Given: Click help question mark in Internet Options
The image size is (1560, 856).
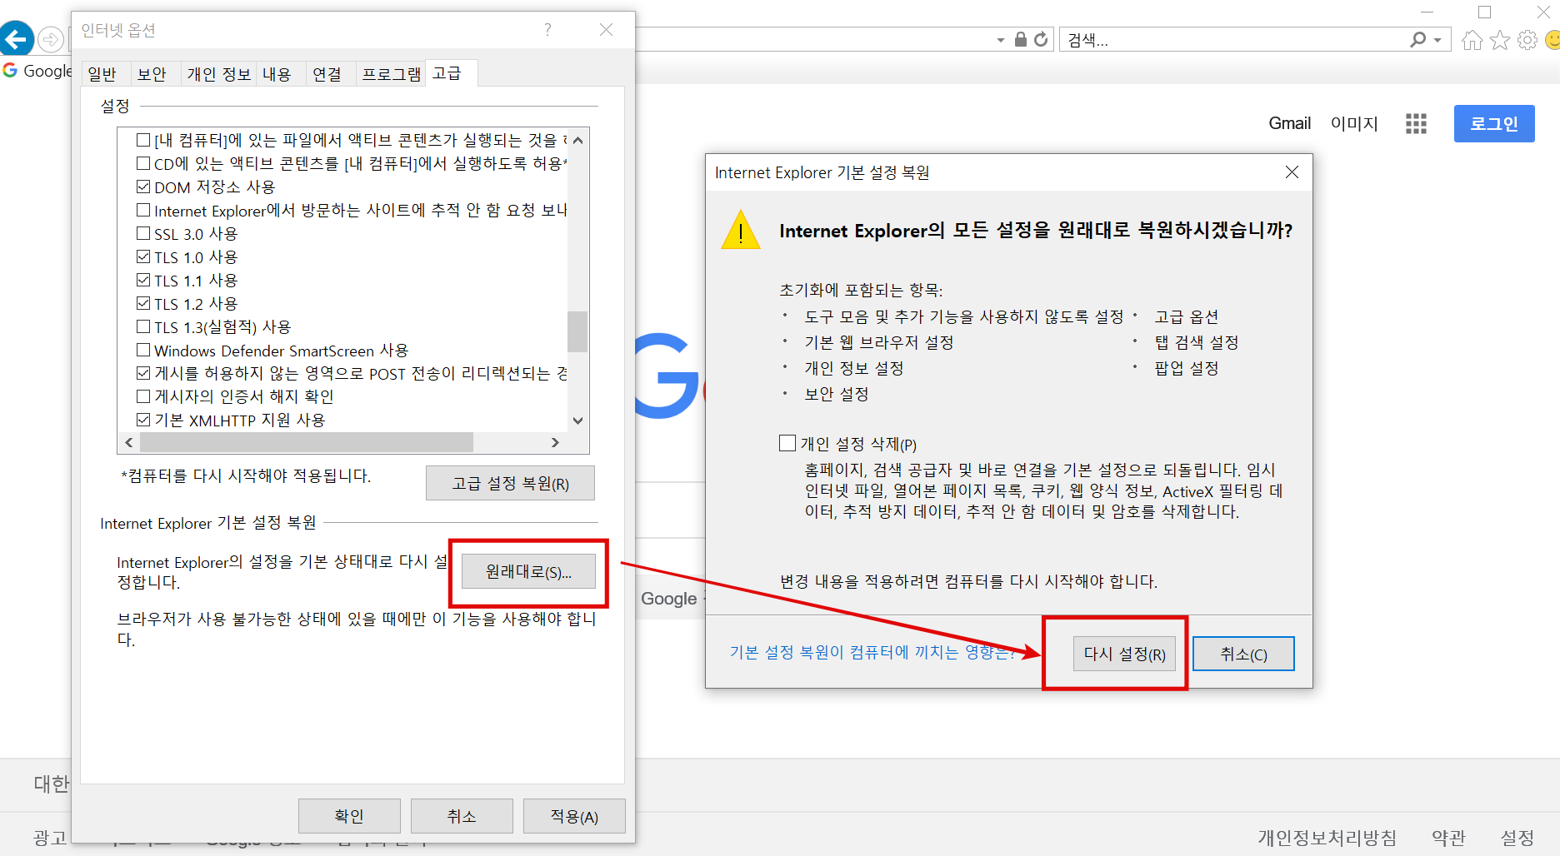Looking at the screenshot, I should point(547,30).
